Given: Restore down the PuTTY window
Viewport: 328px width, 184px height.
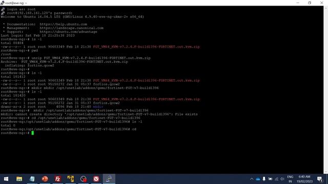Looking at the screenshot, I should point(310,3).
